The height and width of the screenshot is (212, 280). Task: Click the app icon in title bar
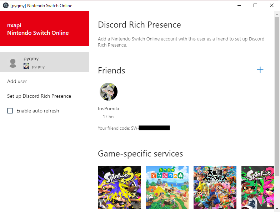coord(6,5)
